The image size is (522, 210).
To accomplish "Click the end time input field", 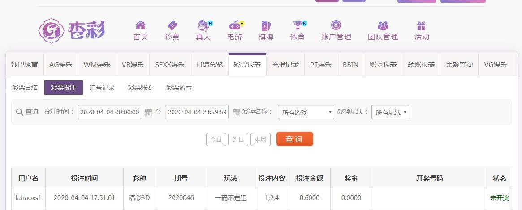I will (x=197, y=112).
